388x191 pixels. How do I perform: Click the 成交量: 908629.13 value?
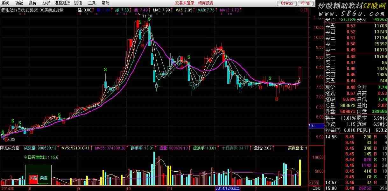coord(40,148)
